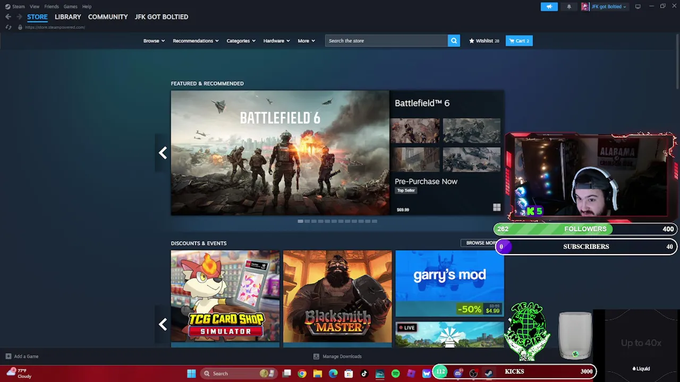Open File Explorer from the taskbar
This screenshot has width=680, height=382.
(318, 374)
